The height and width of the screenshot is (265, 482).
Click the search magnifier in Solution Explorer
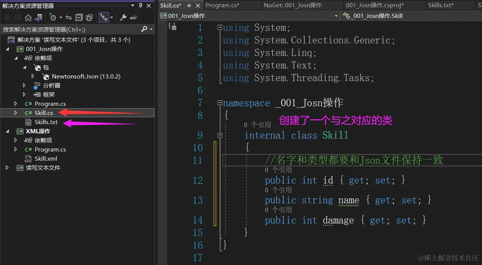point(144,29)
